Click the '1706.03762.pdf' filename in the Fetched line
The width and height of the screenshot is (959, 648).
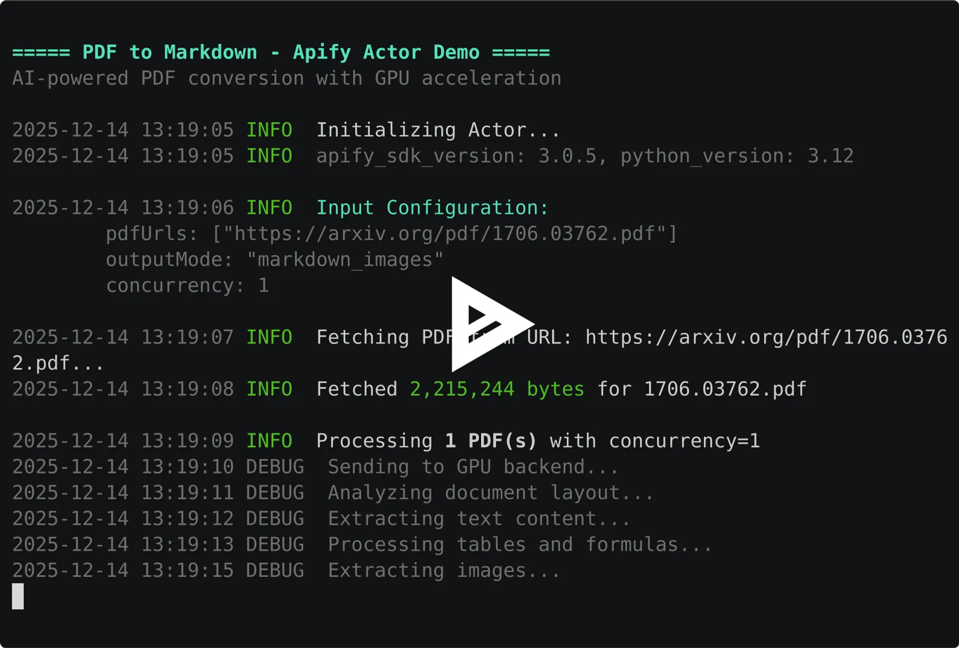pos(725,389)
